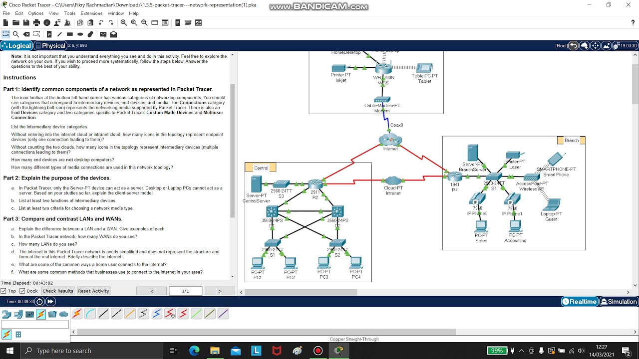Click the taskbar search box
Image resolution: width=639 pixels, height=359 pixels.
point(91,351)
